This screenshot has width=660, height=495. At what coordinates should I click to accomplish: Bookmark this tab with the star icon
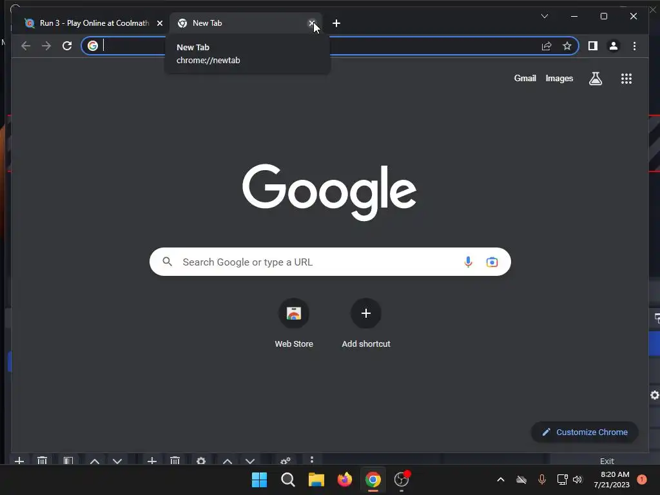coord(567,46)
